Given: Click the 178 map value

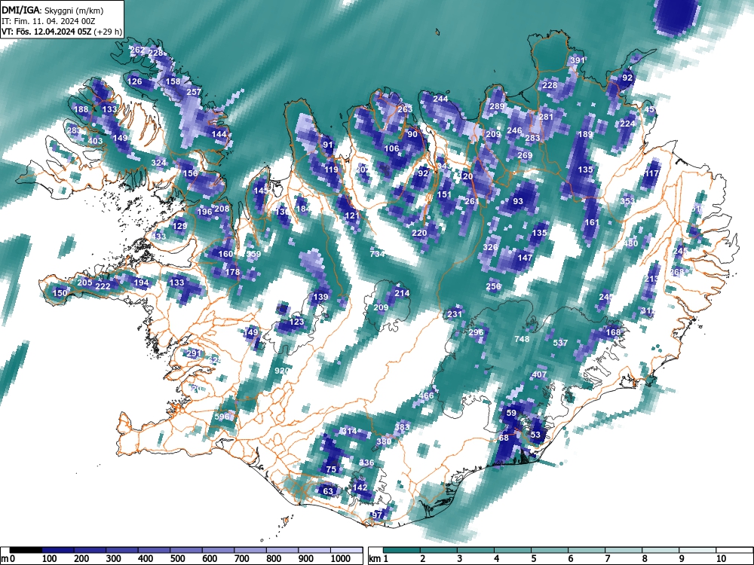Looking at the screenshot, I should coord(232,272).
